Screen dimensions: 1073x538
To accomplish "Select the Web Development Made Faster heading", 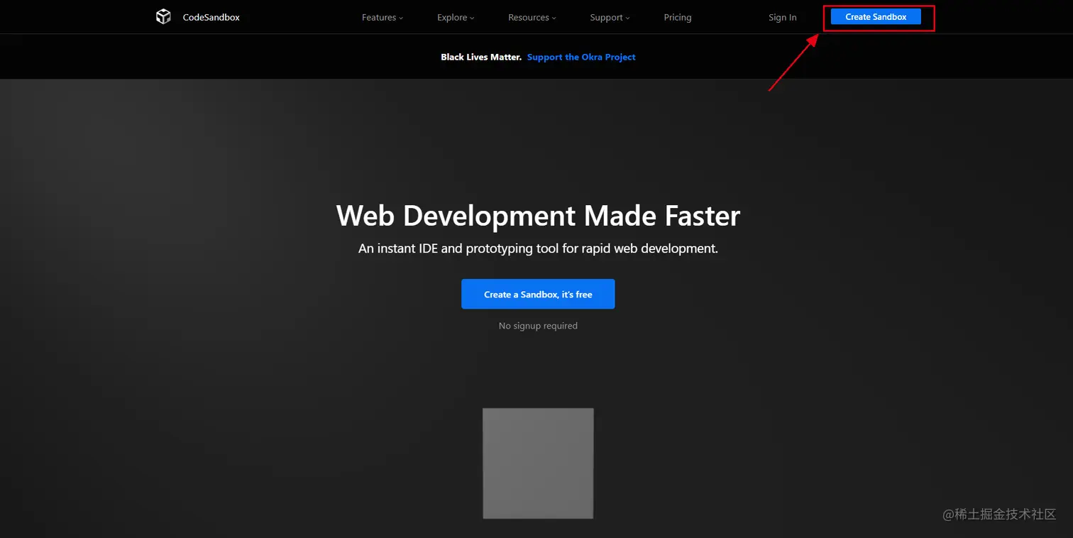I will pos(538,216).
